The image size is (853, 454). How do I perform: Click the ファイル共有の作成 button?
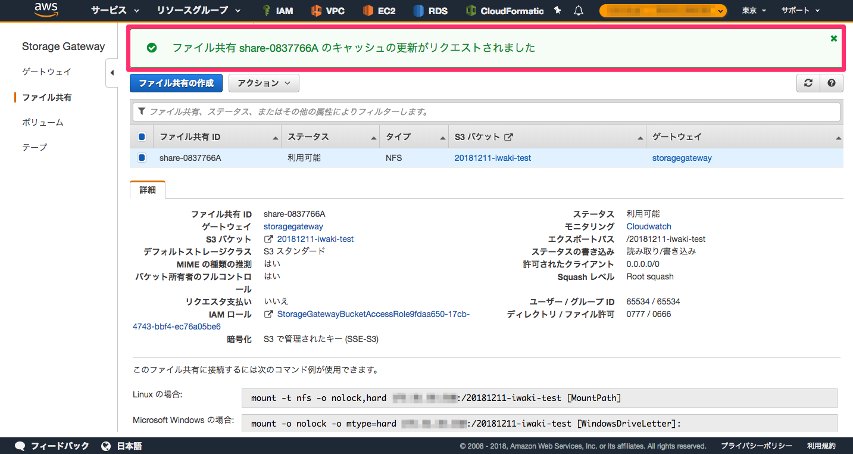coord(176,83)
